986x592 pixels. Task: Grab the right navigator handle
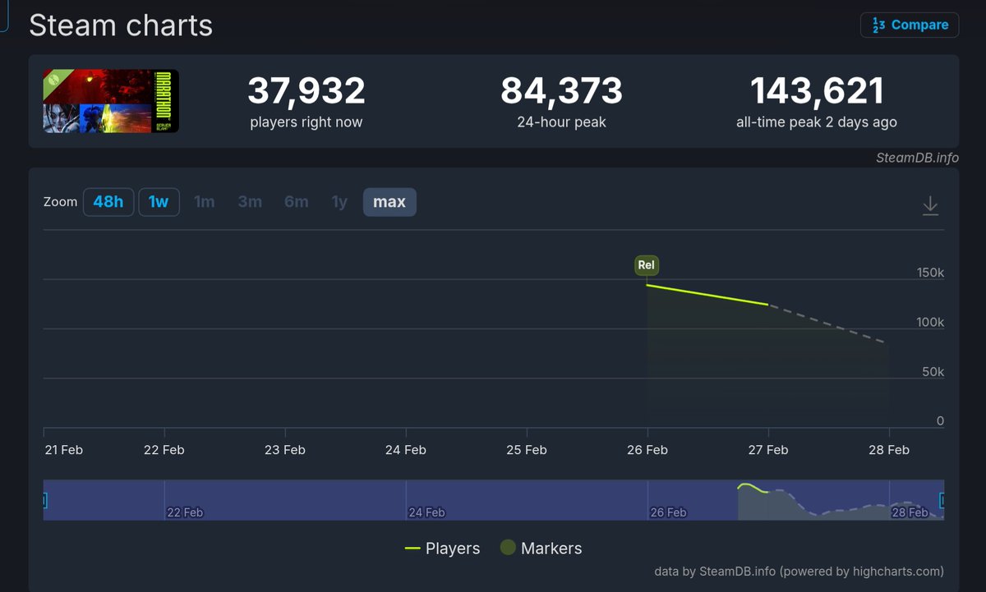click(x=942, y=500)
